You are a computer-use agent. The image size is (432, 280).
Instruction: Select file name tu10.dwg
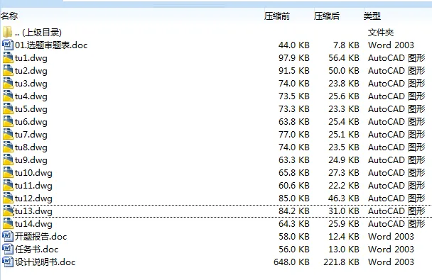33,173
